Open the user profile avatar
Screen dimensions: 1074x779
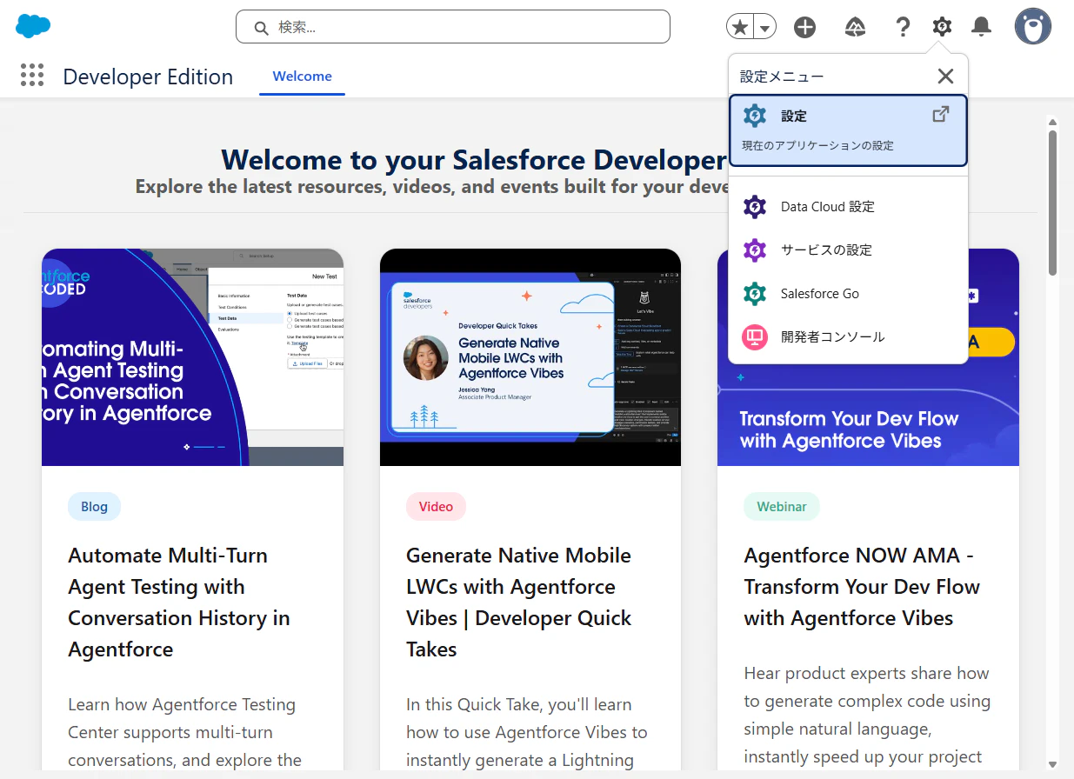tap(1033, 26)
